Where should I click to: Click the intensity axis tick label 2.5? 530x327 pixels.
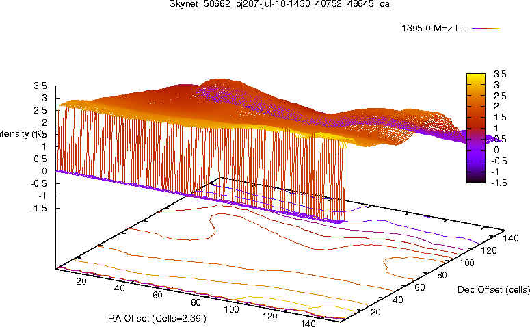40,110
